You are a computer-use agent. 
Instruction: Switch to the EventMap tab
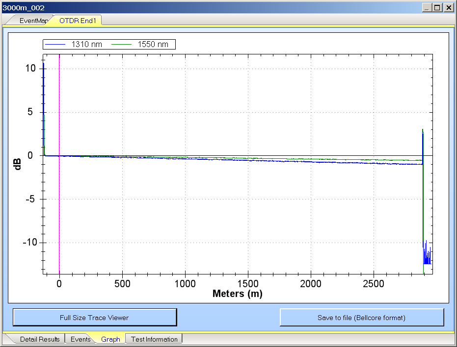(33, 21)
